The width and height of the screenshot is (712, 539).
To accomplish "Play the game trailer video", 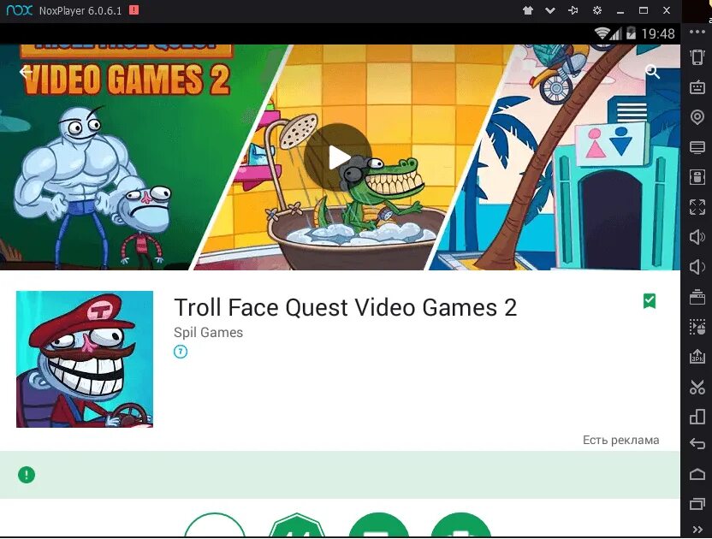I will (x=337, y=157).
